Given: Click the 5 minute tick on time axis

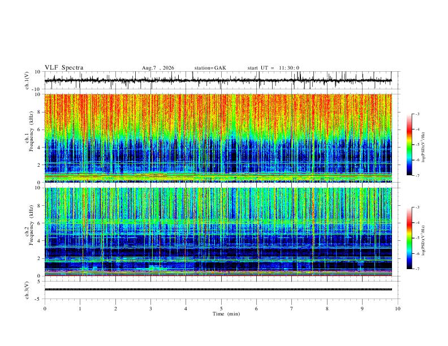Looking at the screenshot, I should point(221,309).
